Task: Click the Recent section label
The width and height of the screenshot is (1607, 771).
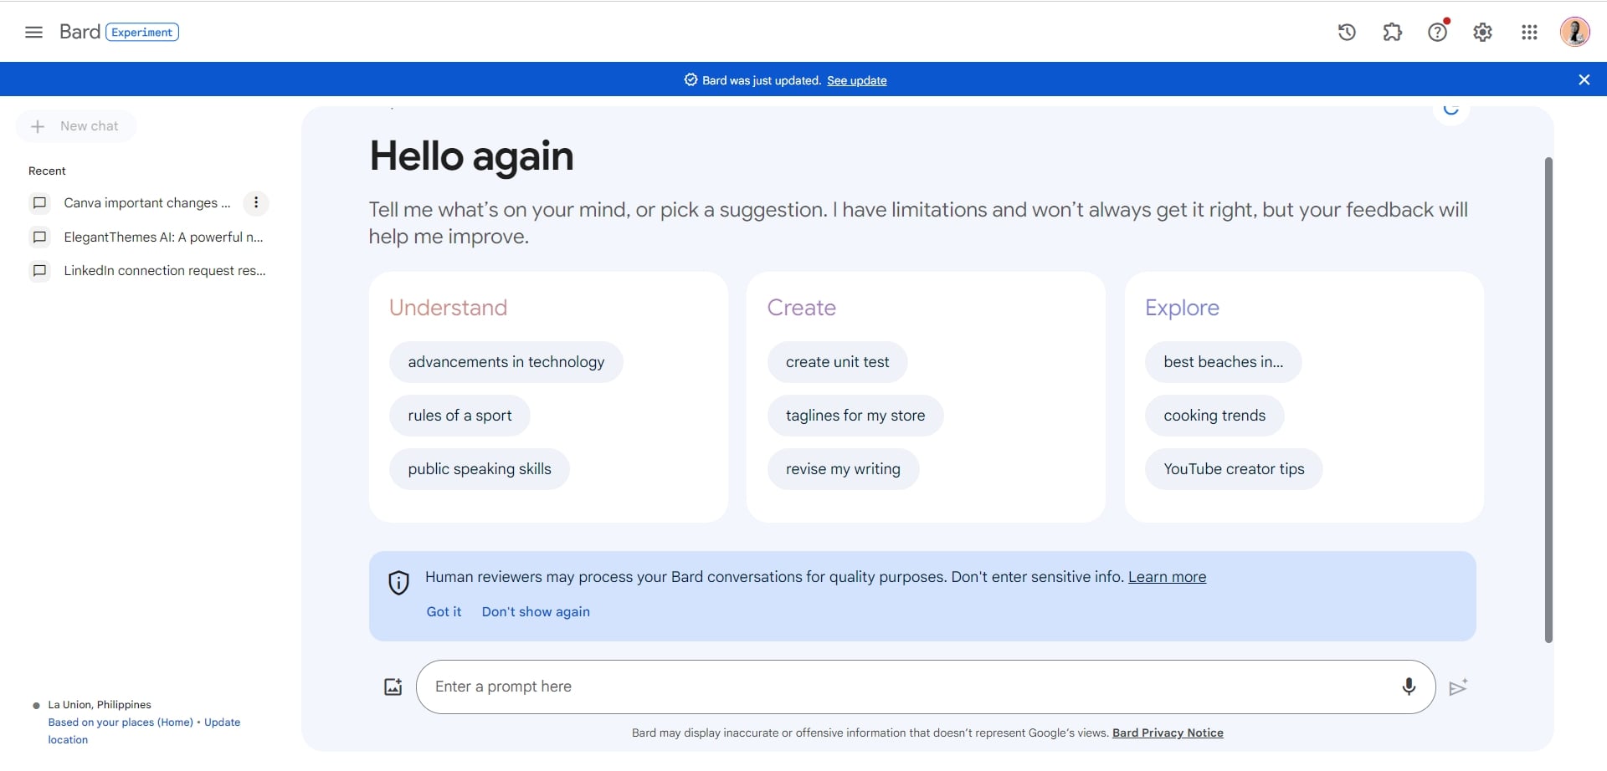Action: [47, 171]
